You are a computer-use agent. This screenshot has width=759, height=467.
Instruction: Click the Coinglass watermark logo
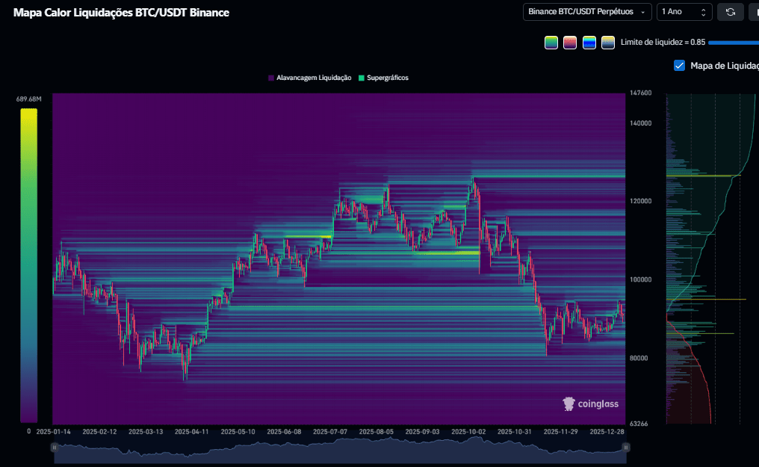(590, 403)
